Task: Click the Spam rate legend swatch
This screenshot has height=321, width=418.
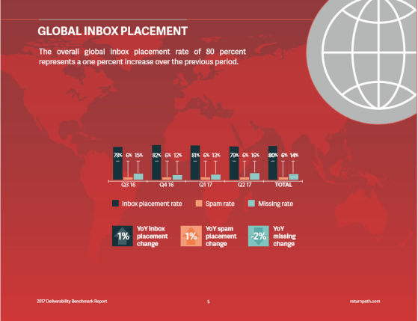Action: 199,204
